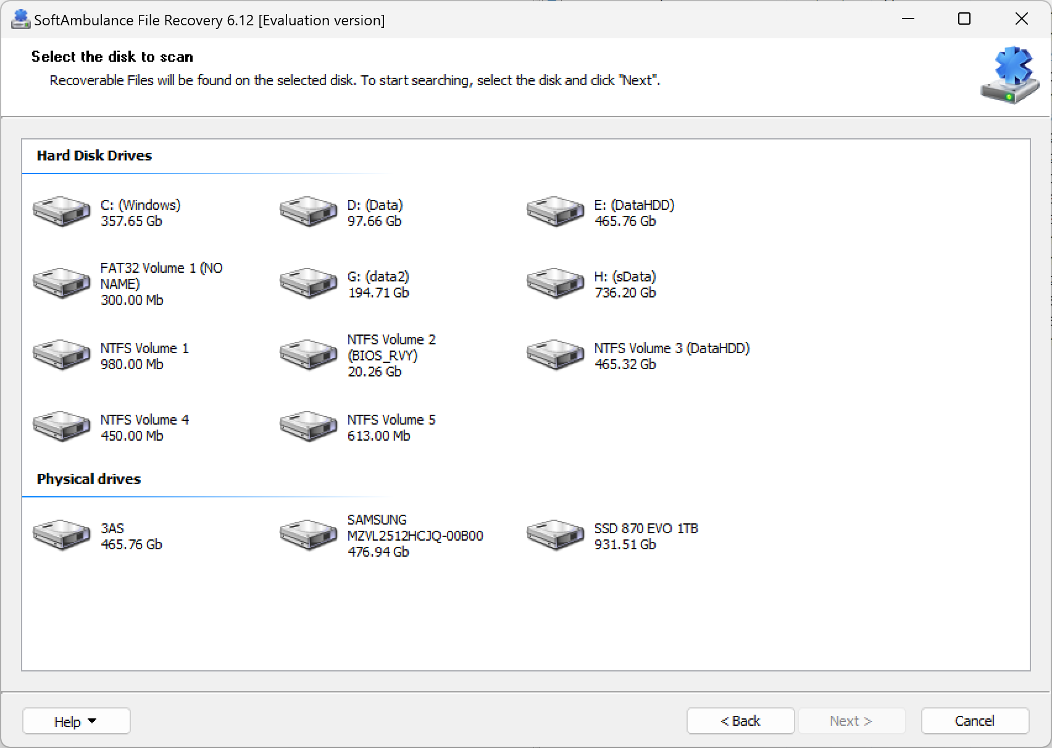Select the G: (data2) drive icon
The height and width of the screenshot is (748, 1052).
tap(309, 283)
